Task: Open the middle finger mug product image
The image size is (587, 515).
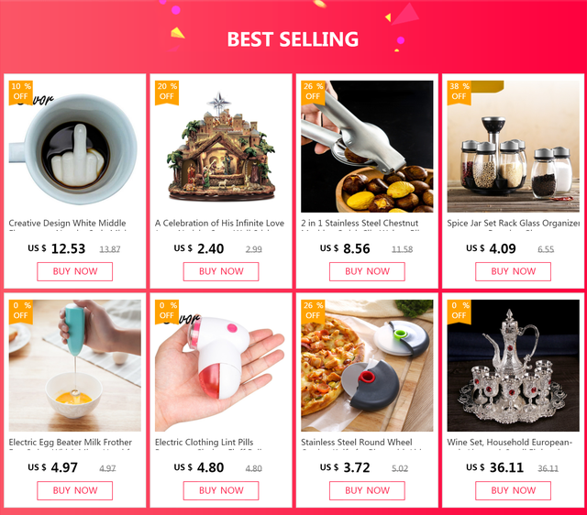Action: point(75,147)
